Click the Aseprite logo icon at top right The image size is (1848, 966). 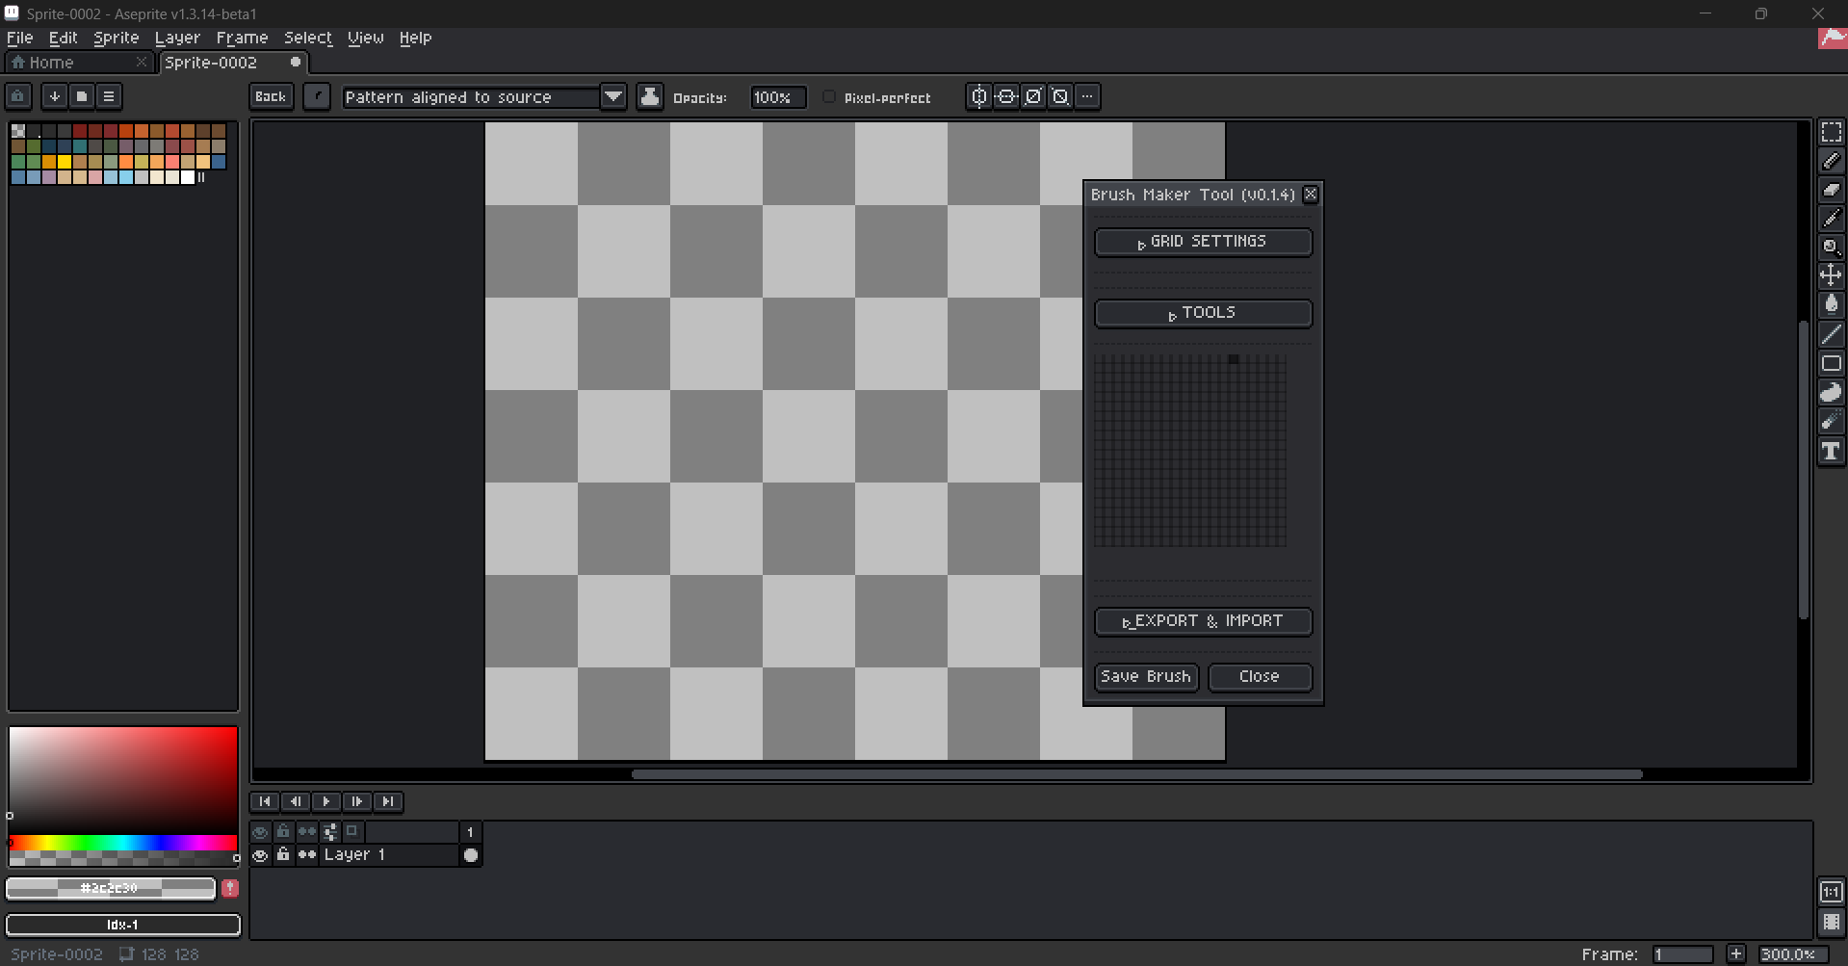click(1832, 39)
